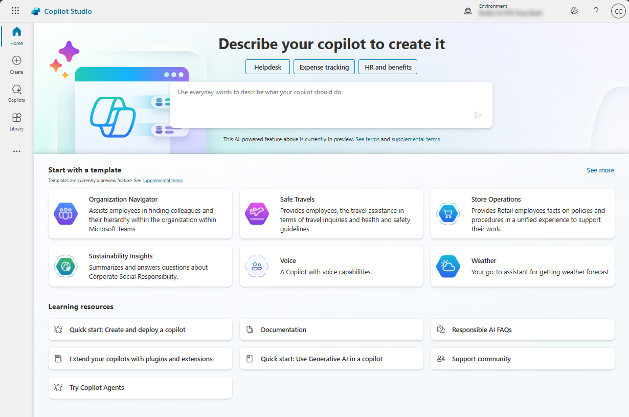Click the Responsible AI FAQs icon

[441, 330]
